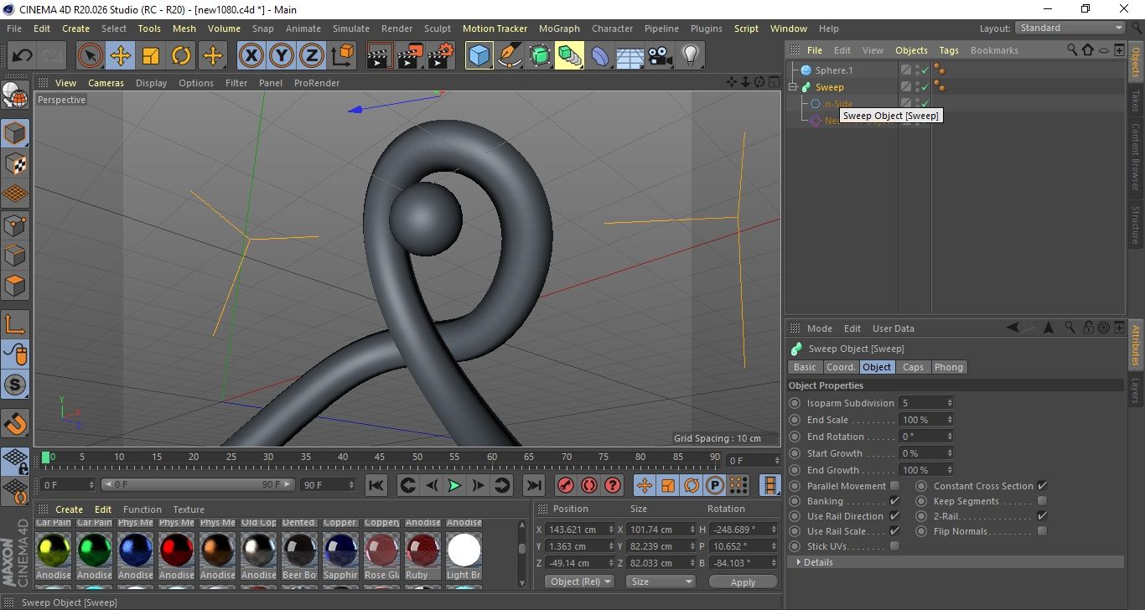Open the Simulate menu

(350, 28)
